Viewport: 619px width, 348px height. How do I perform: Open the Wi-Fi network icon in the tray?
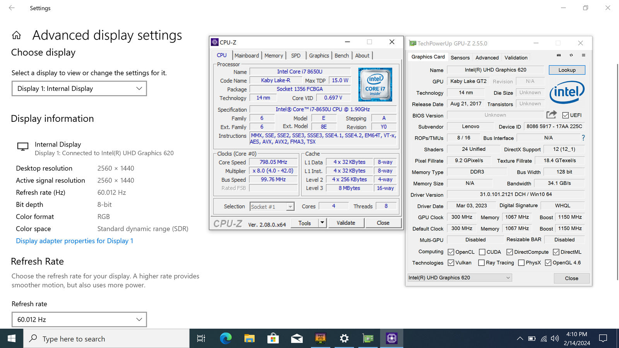point(544,339)
